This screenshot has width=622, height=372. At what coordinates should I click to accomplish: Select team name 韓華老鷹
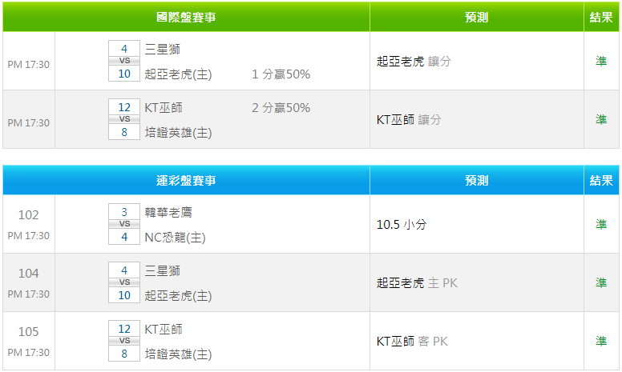click(x=168, y=212)
